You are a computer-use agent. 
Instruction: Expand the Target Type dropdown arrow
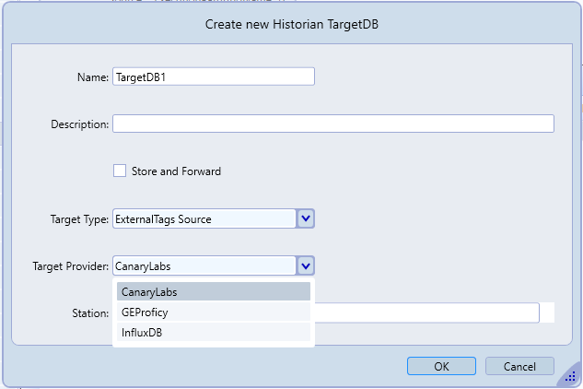coord(307,218)
